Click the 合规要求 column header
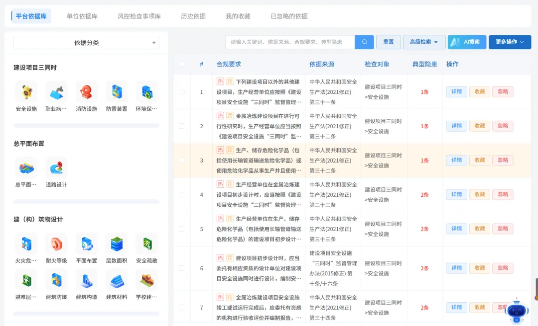Screen dimensions: 538x326 (x=229, y=64)
